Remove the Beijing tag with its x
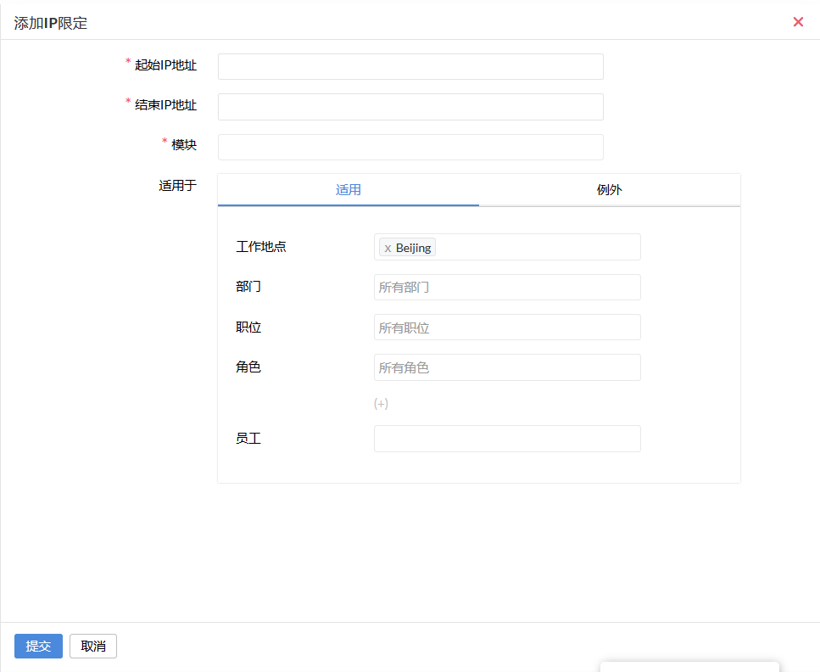Viewport: 820px width, 672px height. [x=388, y=248]
